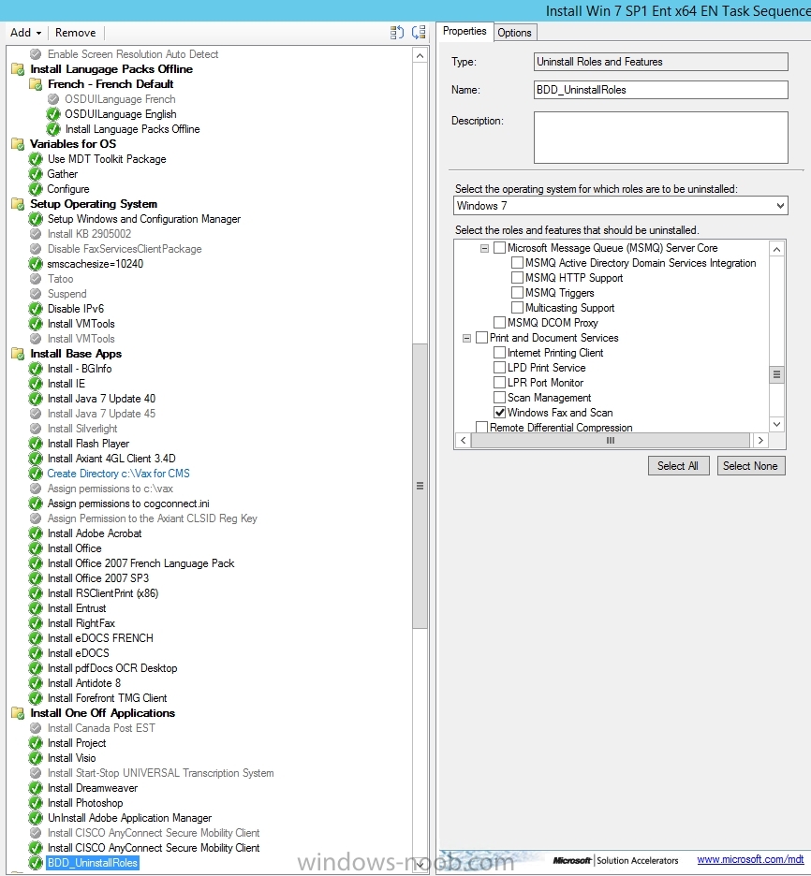This screenshot has height=876, width=811.
Task: Check MSMQ Active Directory Domain Services Integration
Action: (518, 263)
